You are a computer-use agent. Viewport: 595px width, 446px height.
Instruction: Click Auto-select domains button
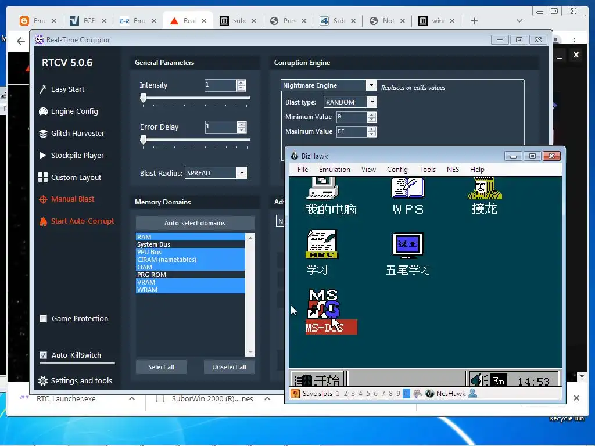point(195,223)
